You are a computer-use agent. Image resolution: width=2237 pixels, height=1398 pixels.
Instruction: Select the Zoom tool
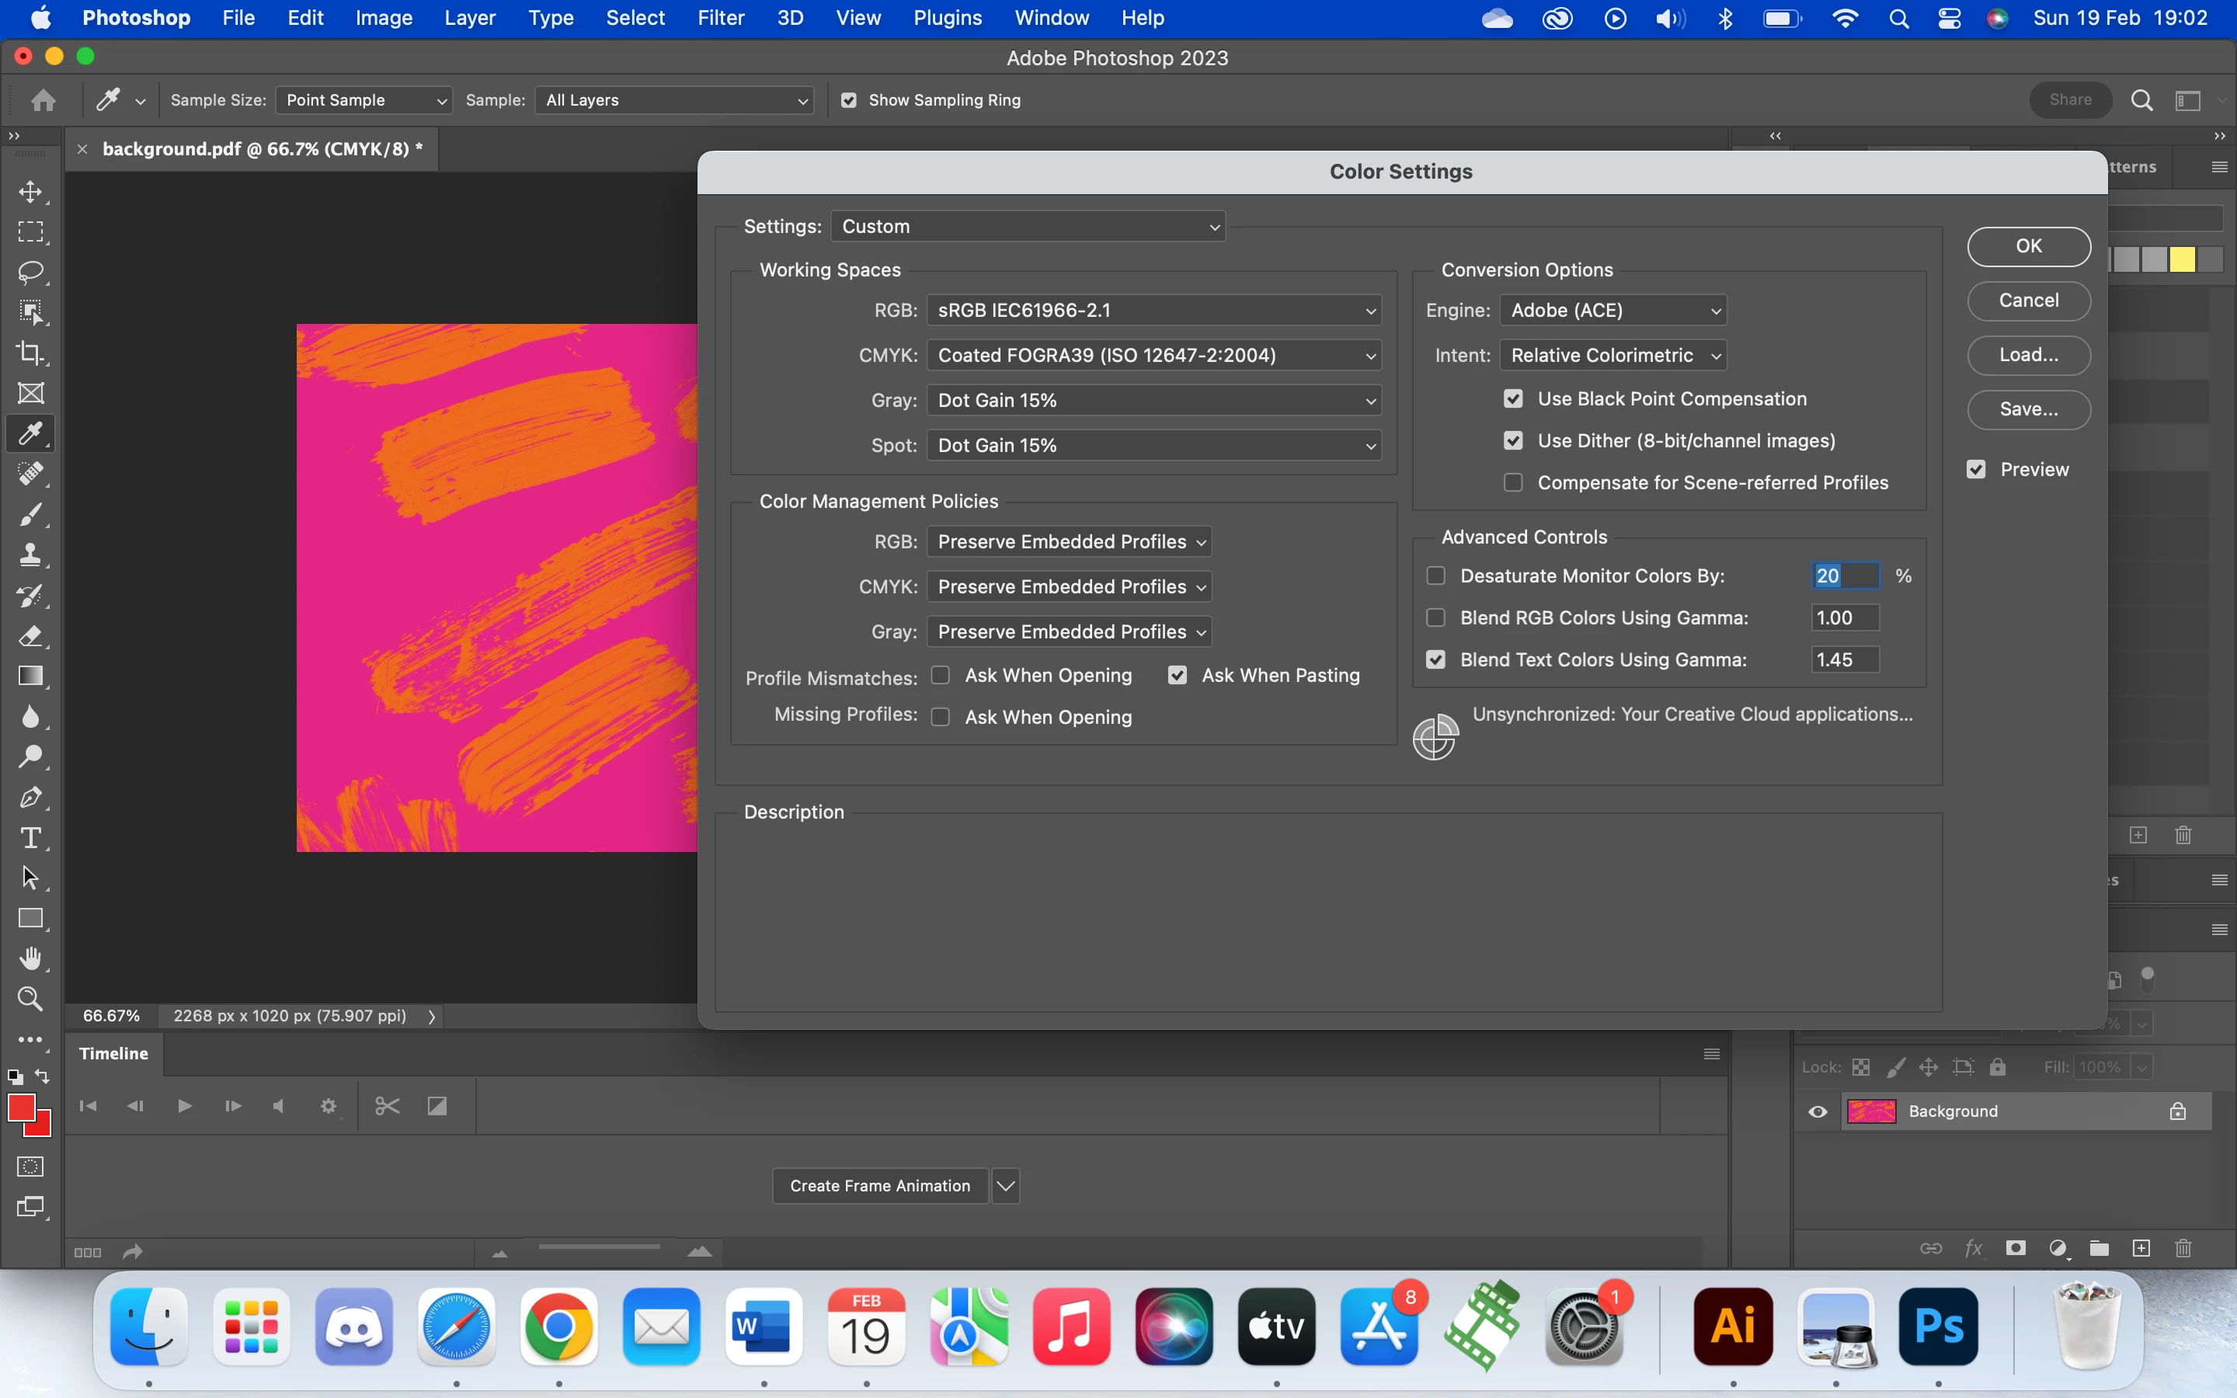click(x=30, y=999)
